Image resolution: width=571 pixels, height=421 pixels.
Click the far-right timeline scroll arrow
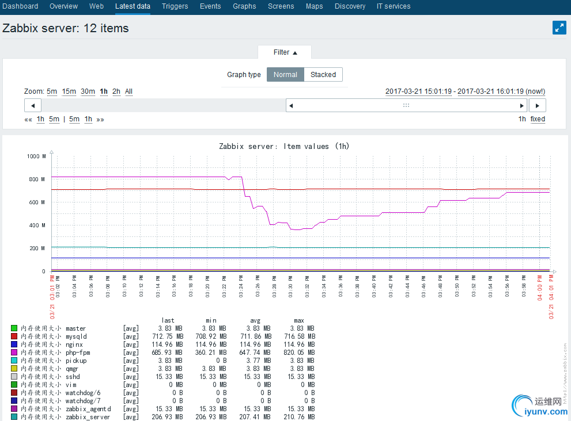pyautogui.click(x=537, y=106)
